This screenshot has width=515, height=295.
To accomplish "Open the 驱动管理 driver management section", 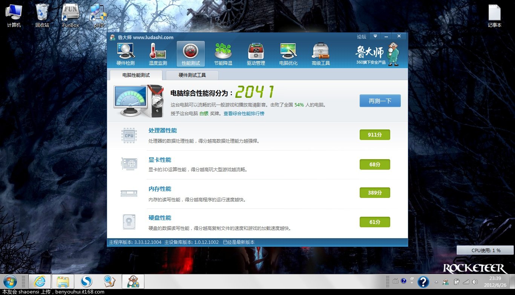I will [x=256, y=54].
